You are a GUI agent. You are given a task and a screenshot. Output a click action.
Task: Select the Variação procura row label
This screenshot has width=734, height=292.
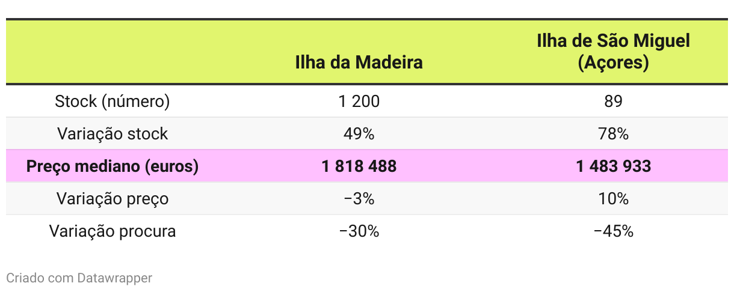(x=113, y=231)
